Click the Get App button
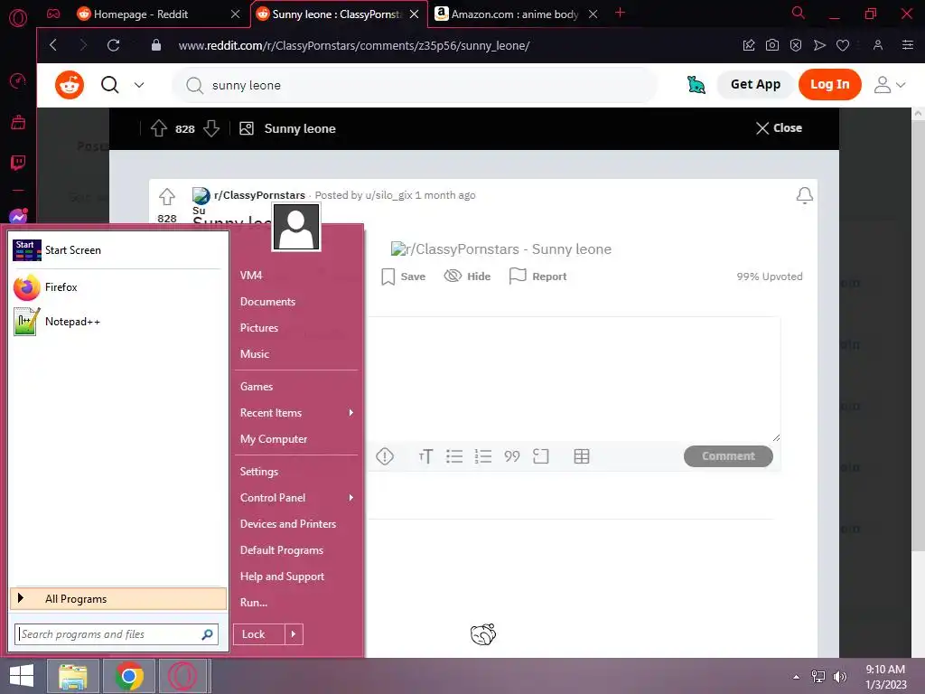The height and width of the screenshot is (694, 925). click(755, 84)
